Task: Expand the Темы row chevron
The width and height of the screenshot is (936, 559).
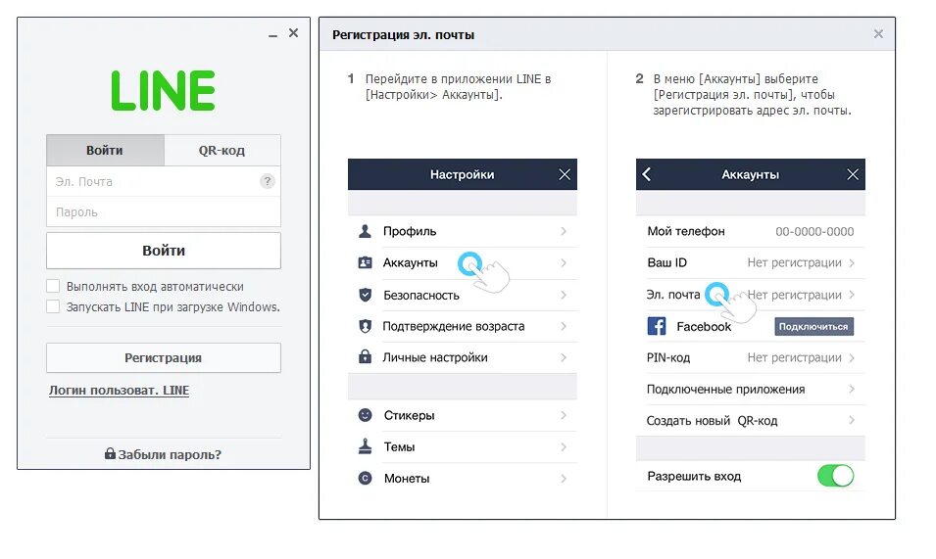Action: (564, 446)
